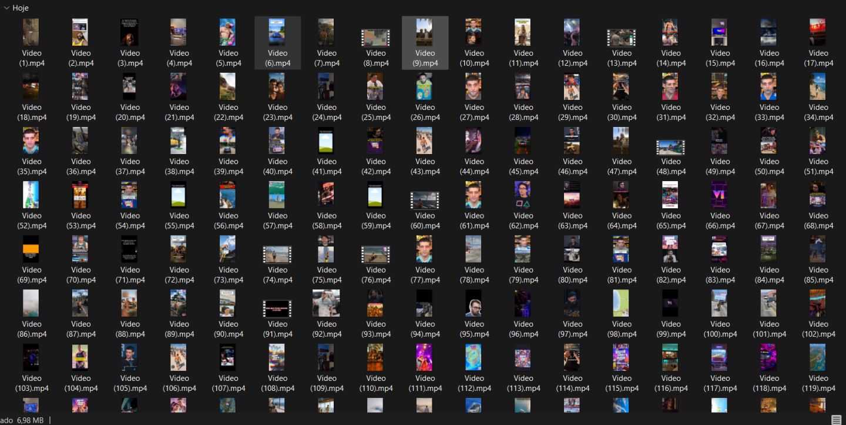The height and width of the screenshot is (425, 846).
Task: Select the Video (1).mp4 thumbnail
Action: [31, 32]
